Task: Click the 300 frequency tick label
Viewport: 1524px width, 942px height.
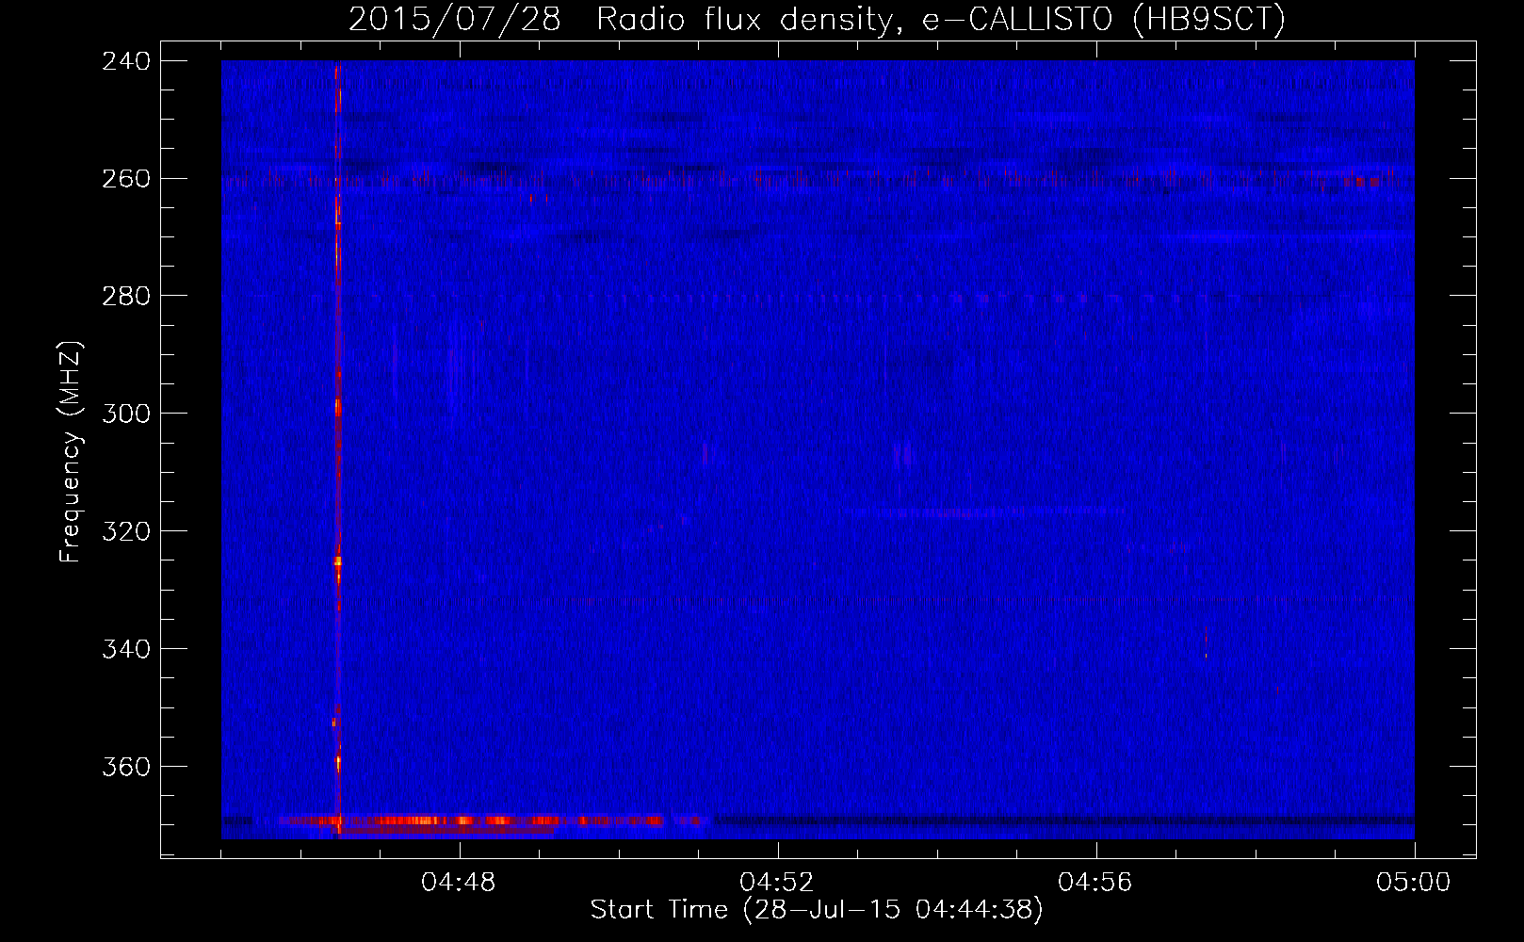Action: (x=126, y=414)
